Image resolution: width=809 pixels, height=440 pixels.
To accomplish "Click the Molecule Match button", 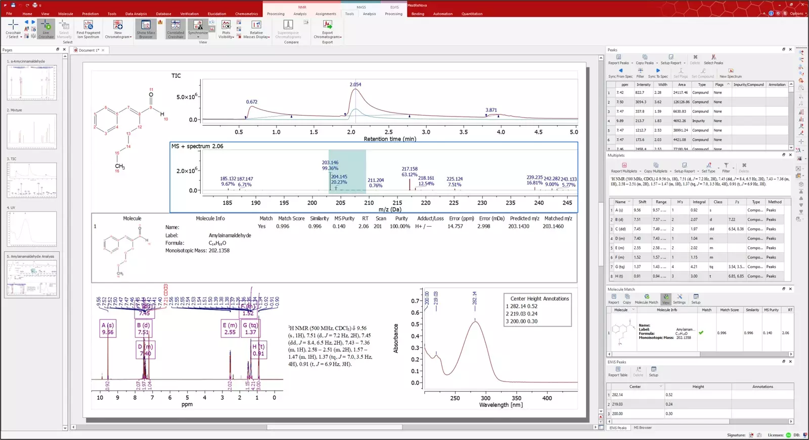I will pos(646,297).
